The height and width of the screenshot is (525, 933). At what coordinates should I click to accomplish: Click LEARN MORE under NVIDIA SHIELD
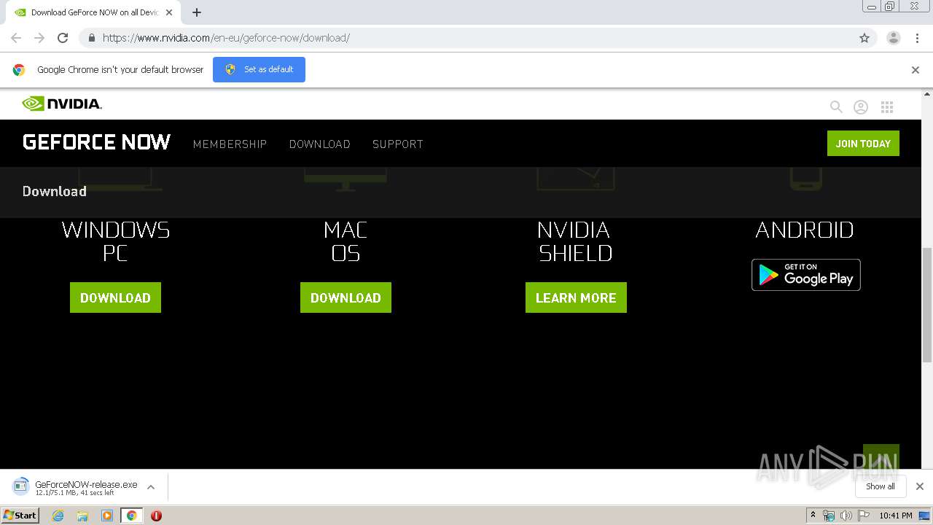tap(576, 297)
